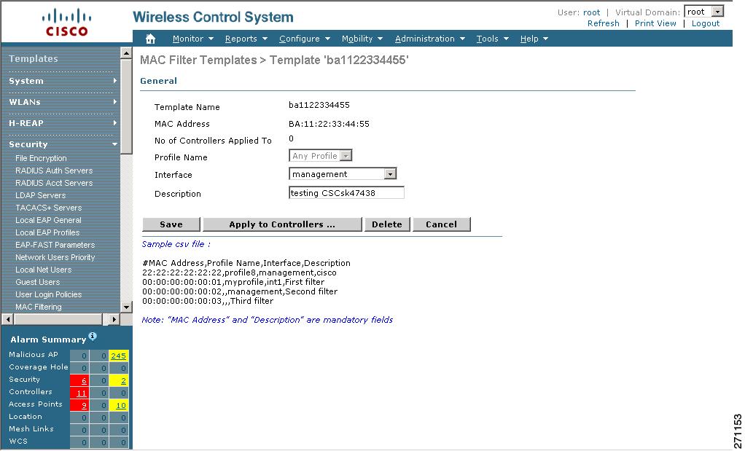745x451 pixels.
Task: Open the Configure menu
Action: (x=305, y=39)
